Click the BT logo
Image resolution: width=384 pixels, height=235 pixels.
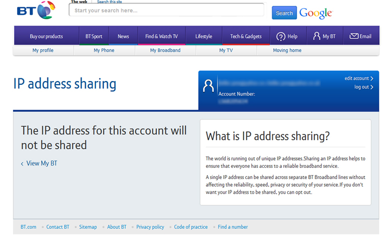click(36, 11)
